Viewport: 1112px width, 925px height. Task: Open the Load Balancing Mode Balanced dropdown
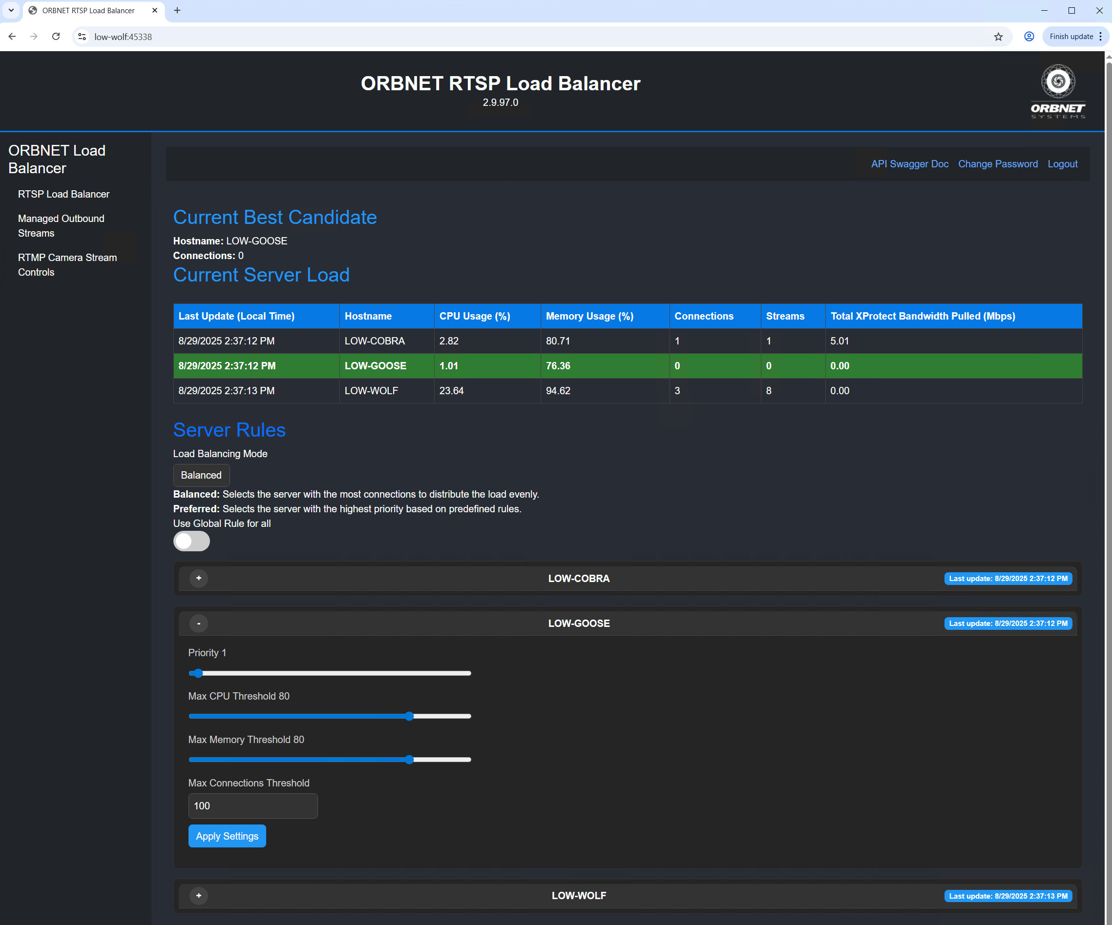[201, 475]
